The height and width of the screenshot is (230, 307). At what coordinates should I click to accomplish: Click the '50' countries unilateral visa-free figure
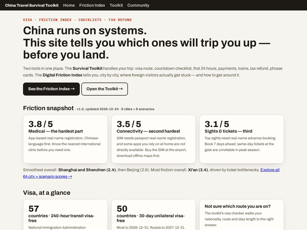pyautogui.click(x=122, y=209)
